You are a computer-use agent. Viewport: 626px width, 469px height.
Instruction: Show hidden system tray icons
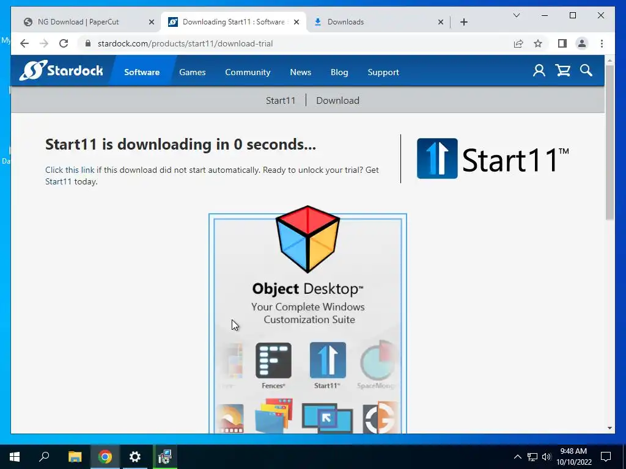pos(517,457)
